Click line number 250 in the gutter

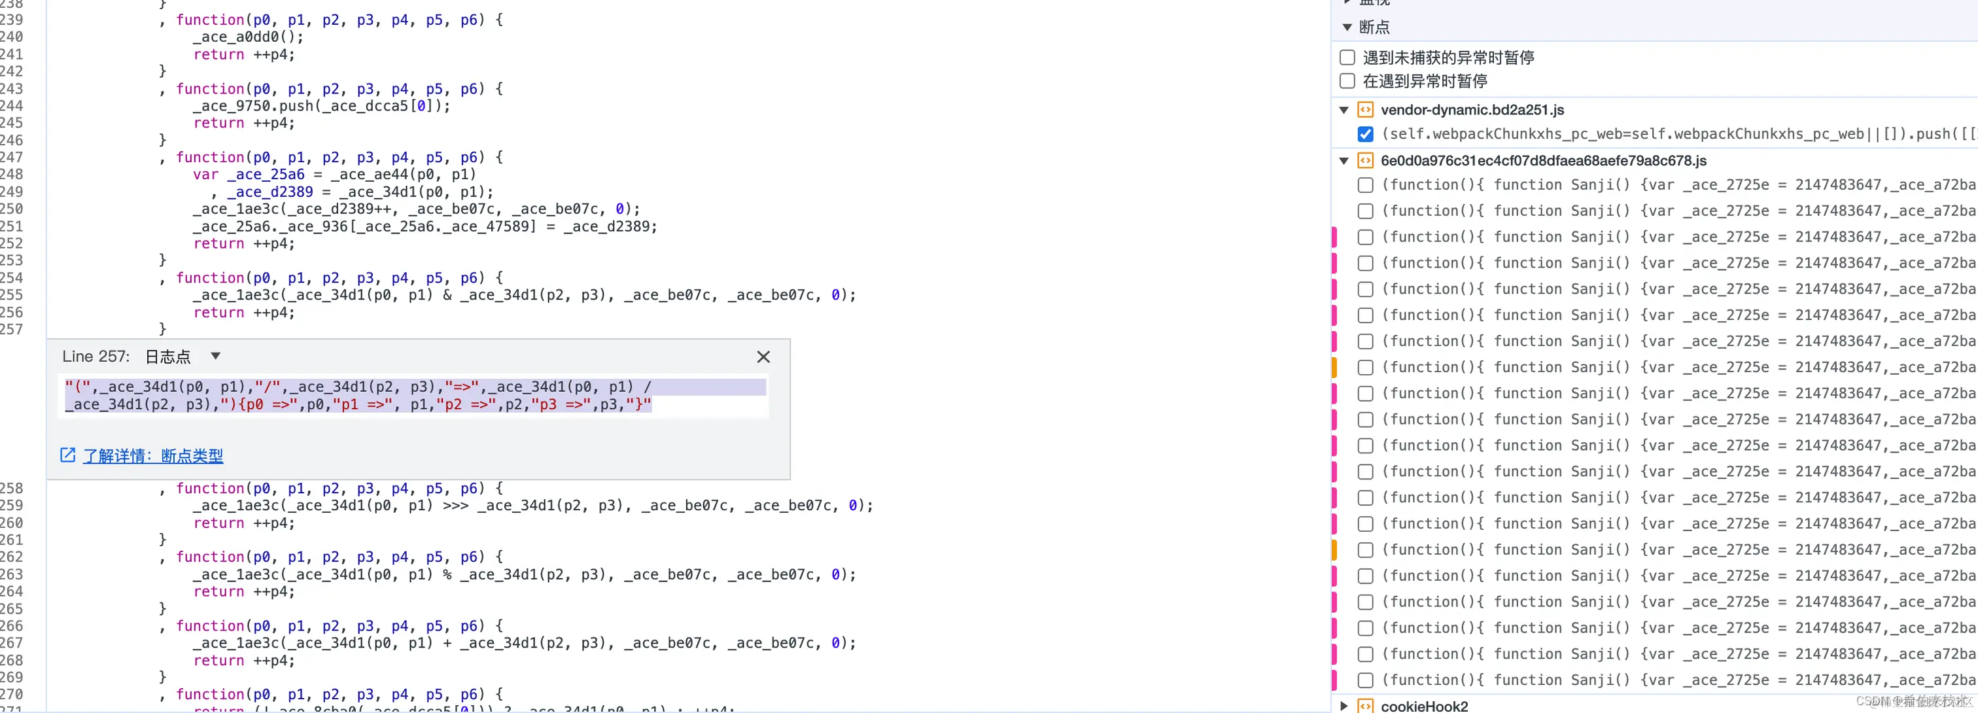click(x=12, y=209)
